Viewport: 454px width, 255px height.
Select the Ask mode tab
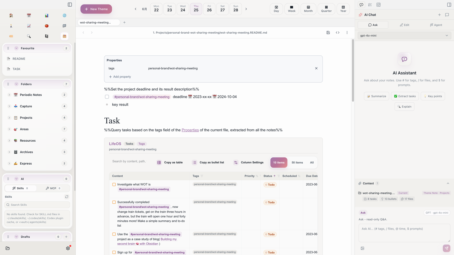point(373,25)
